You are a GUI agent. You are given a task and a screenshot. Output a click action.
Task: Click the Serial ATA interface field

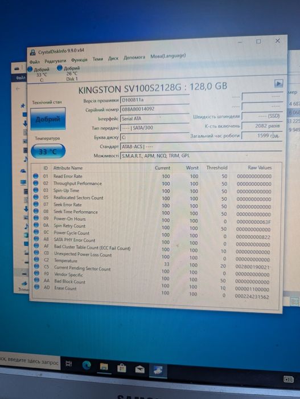[155, 119]
